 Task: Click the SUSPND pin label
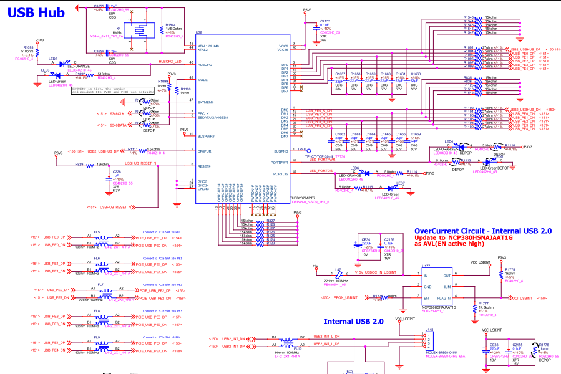281,151
